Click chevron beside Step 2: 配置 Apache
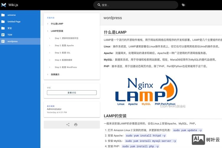The image size is (222, 148). pyautogui.click(x=50, y=45)
